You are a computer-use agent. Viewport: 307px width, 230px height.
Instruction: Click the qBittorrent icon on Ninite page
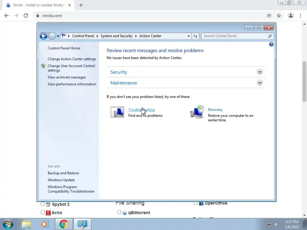[x=125, y=213]
